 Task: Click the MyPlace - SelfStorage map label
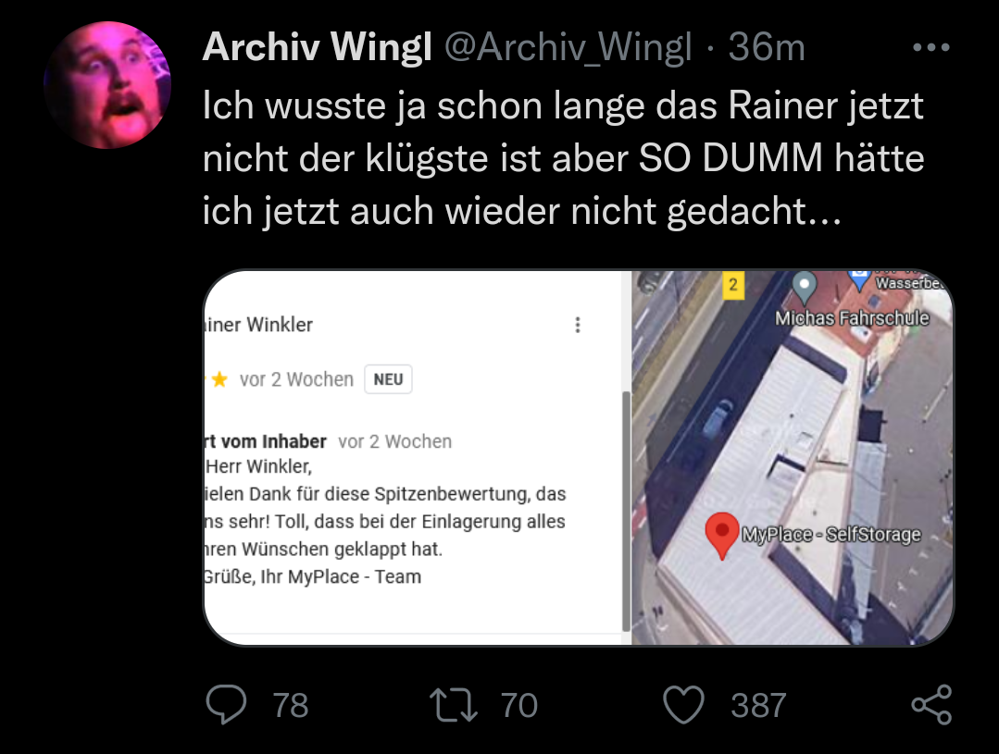pyautogui.click(x=830, y=535)
